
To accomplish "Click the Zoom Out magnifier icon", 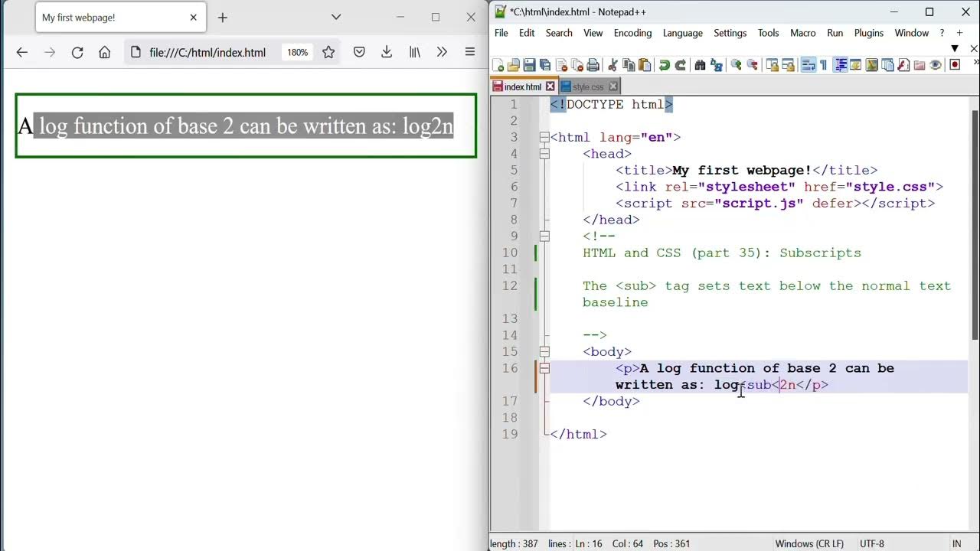I will coord(752,65).
